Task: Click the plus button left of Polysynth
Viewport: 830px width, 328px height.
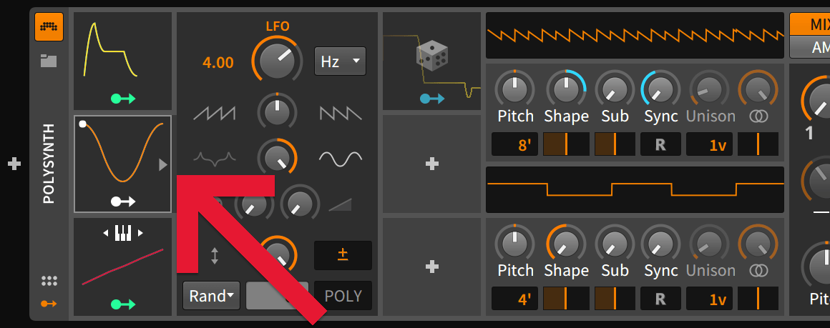Action: 14,164
